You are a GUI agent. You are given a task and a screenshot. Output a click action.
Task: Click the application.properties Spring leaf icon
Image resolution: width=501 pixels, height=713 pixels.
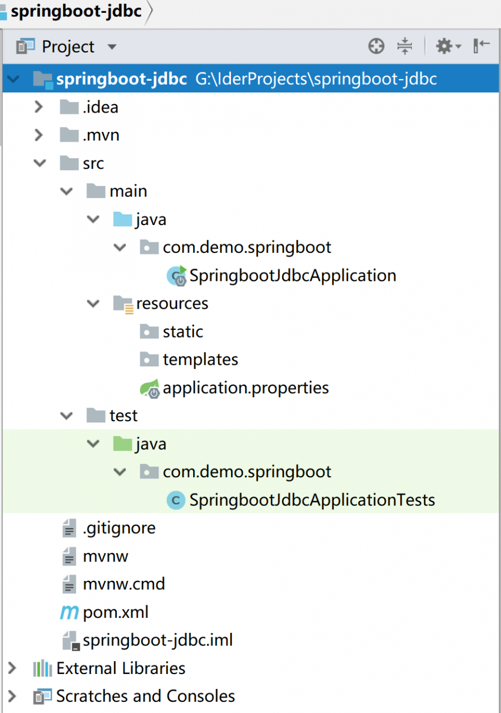point(150,388)
